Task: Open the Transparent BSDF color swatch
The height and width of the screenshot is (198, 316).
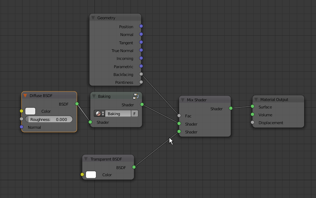Action: (x=91, y=174)
